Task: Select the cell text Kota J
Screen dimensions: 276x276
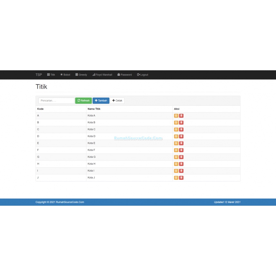Action: (91, 178)
